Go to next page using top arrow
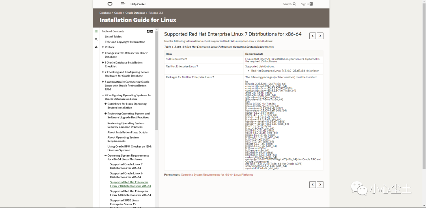Viewport: 426px width, 208px height. point(320,36)
